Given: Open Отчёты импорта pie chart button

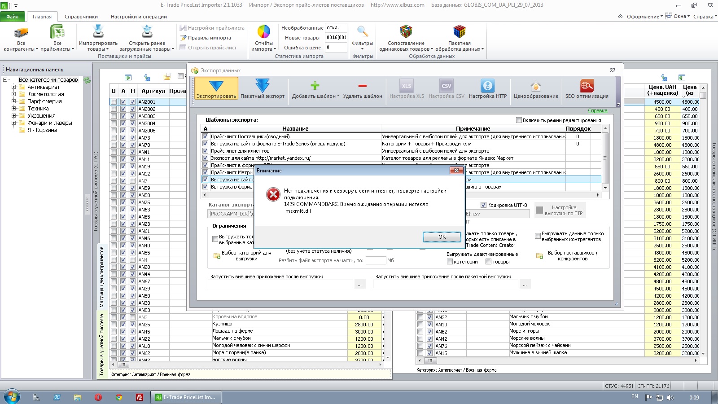Looking at the screenshot, I should (264, 39).
